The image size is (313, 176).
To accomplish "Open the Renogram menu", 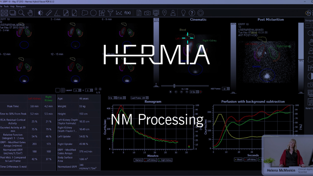I will tap(21, 6).
